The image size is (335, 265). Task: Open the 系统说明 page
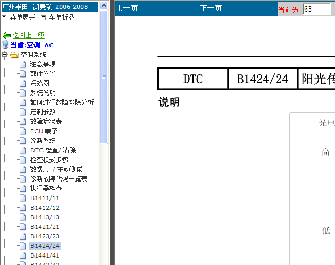[x=43, y=92]
